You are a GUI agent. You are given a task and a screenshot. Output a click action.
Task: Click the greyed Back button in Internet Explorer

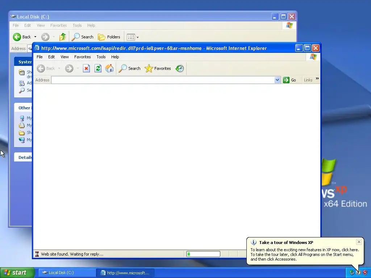pos(46,68)
